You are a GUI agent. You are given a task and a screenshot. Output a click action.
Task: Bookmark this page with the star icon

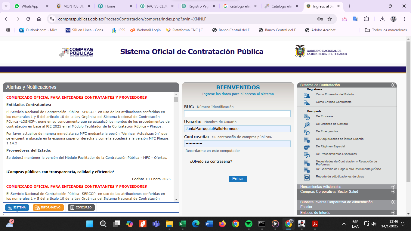pyautogui.click(x=330, y=19)
